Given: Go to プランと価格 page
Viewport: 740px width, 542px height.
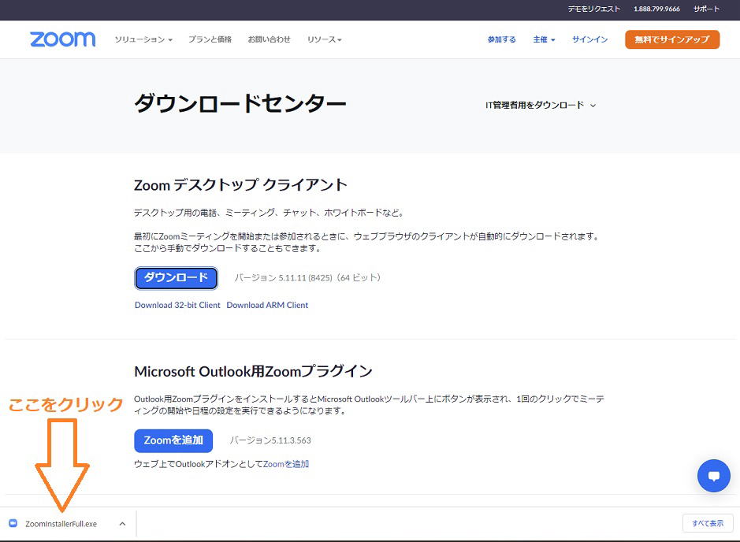Looking at the screenshot, I should pyautogui.click(x=210, y=39).
